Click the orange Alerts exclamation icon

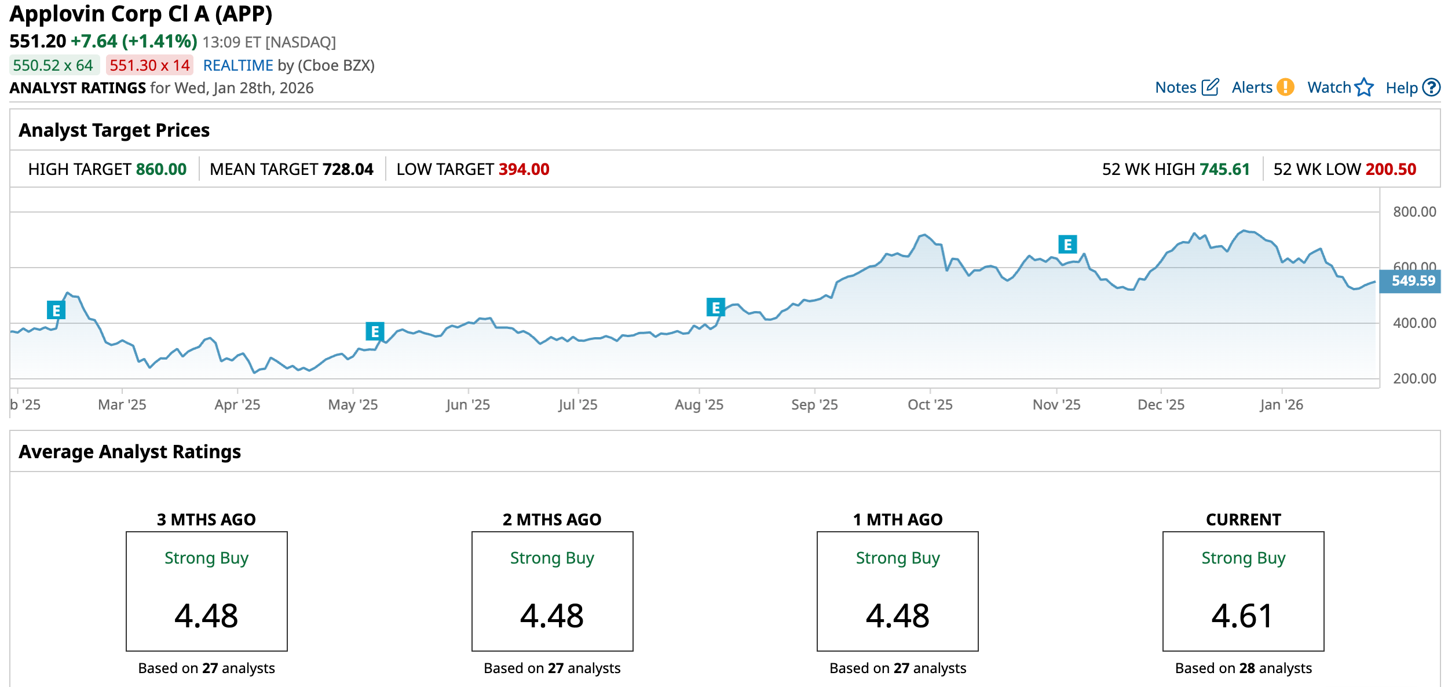[x=1285, y=87]
